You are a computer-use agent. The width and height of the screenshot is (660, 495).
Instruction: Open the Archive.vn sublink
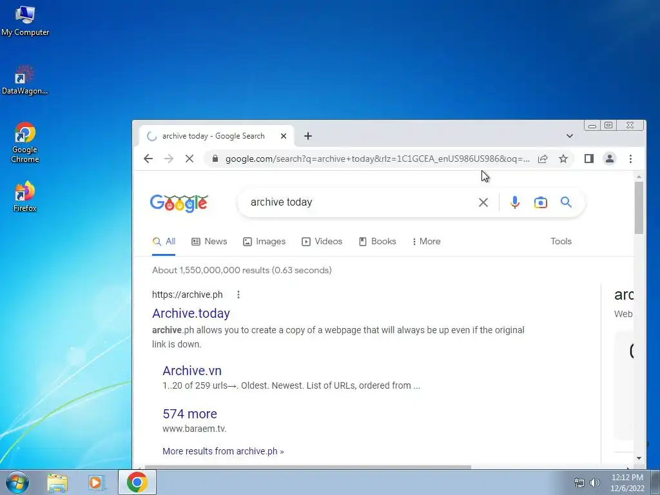coord(192,371)
